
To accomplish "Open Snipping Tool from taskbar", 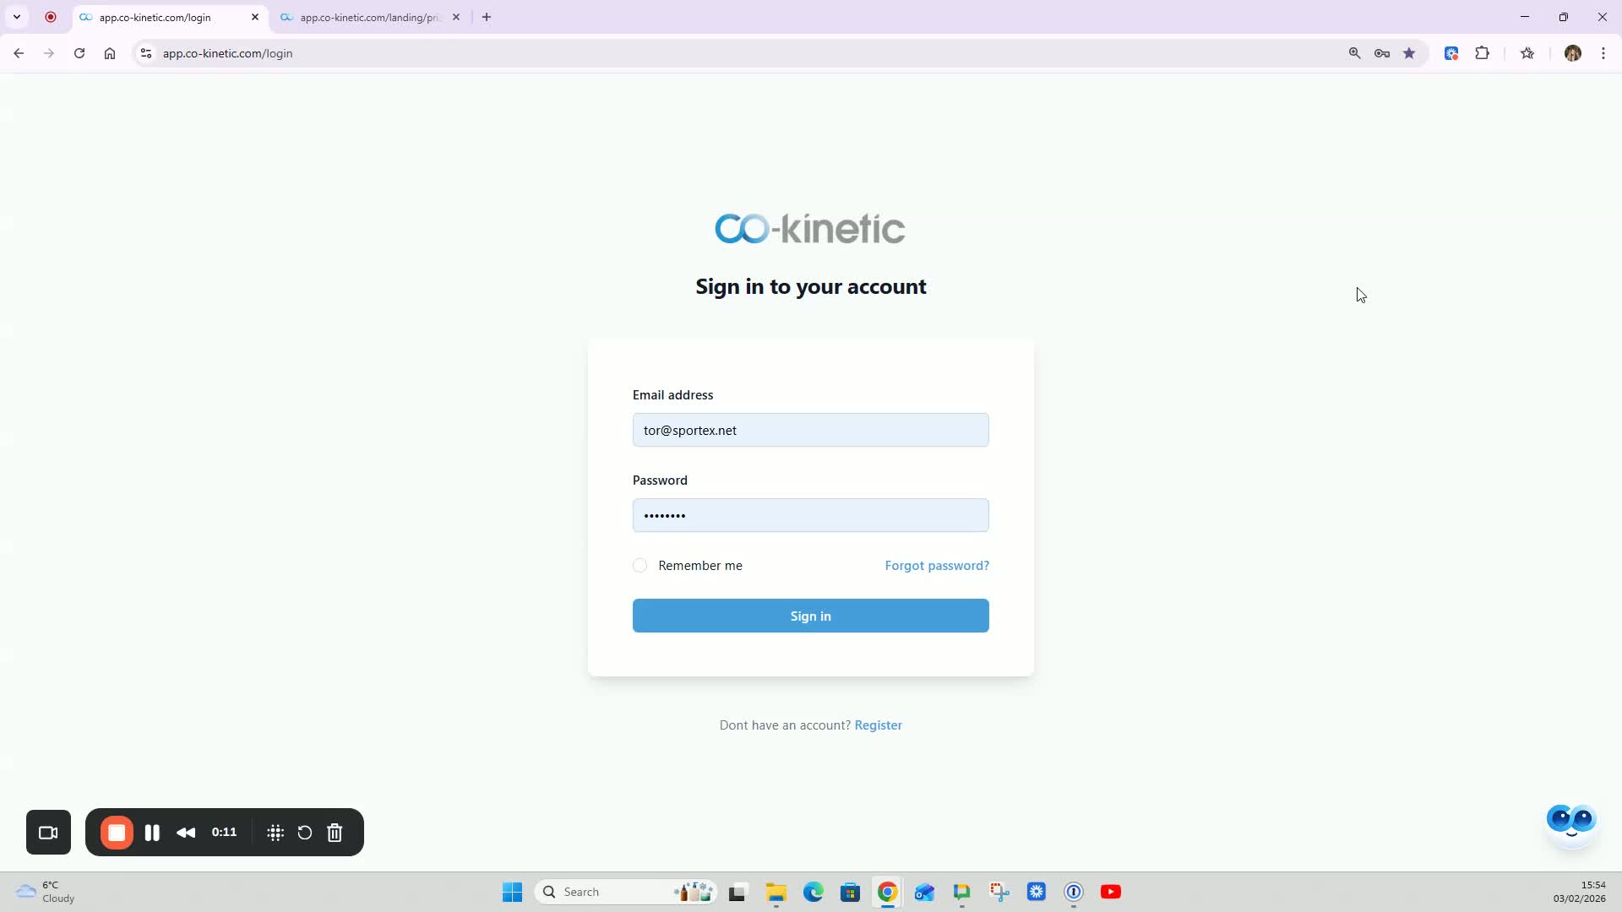I will point(999,892).
